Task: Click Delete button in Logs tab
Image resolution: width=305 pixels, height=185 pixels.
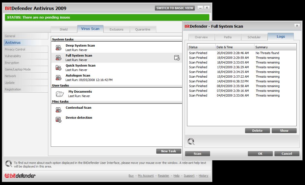Action: coord(257,131)
